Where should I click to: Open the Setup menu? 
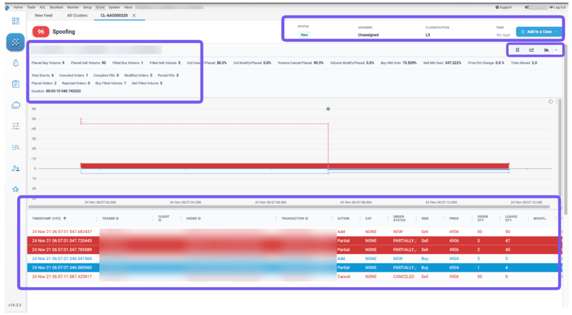coord(87,7)
